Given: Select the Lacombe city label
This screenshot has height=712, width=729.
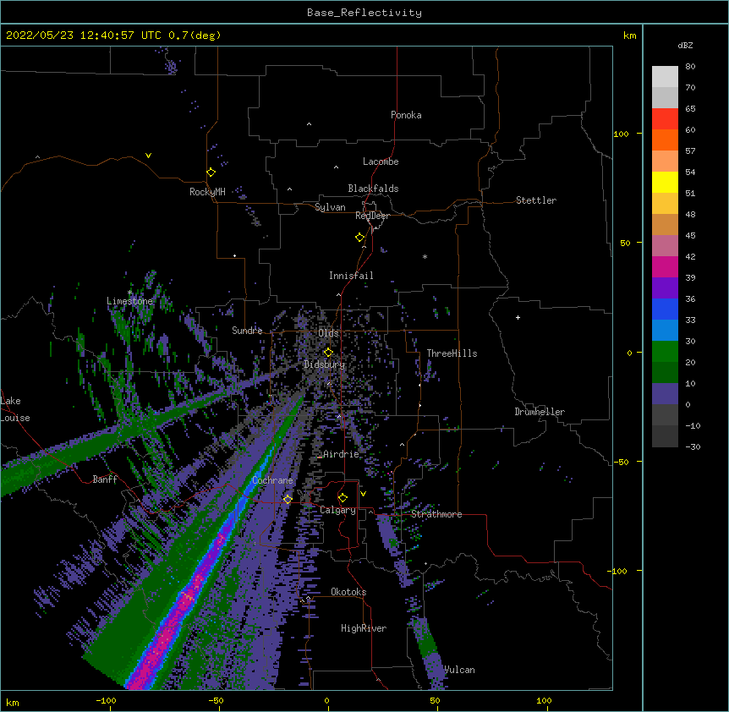Looking at the screenshot, I should pyautogui.click(x=381, y=162).
